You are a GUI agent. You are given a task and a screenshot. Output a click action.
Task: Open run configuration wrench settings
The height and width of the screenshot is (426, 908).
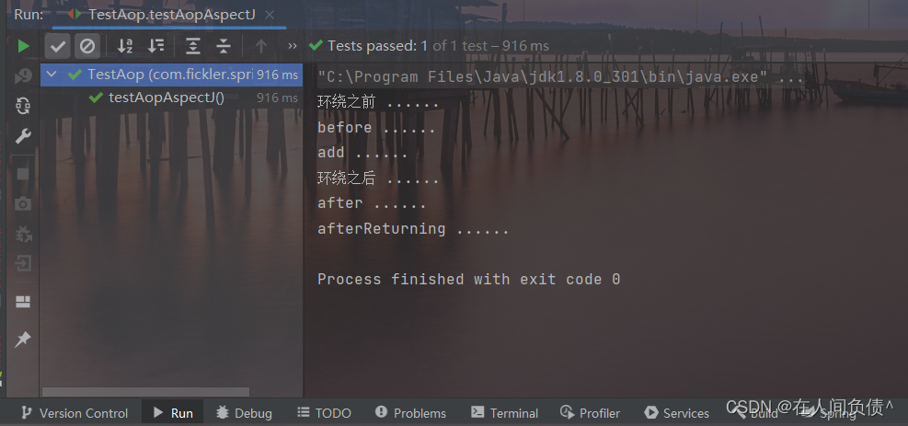tap(23, 136)
